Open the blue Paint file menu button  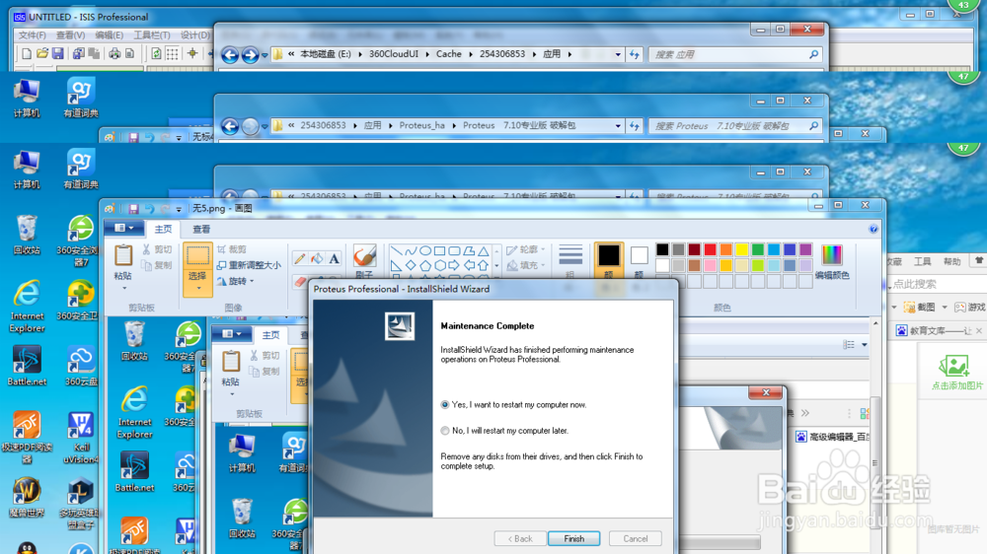124,229
